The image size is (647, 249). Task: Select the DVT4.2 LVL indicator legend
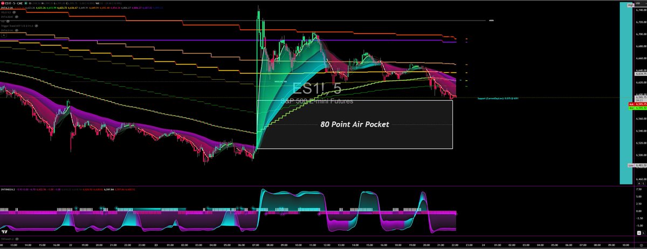point(7,8)
